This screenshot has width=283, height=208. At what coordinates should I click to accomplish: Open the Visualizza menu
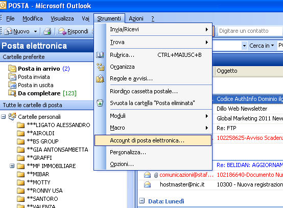pos(62,18)
